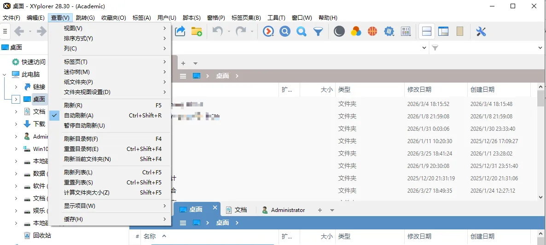This screenshot has height=245, width=546.
Task: Open Find Files blue circle magnifier
Action: 285,31
